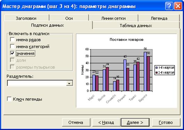Image resolution: width=184 pixels, height=130 pixels.
Task: Open the Оси tab
Action: [x=69, y=18]
